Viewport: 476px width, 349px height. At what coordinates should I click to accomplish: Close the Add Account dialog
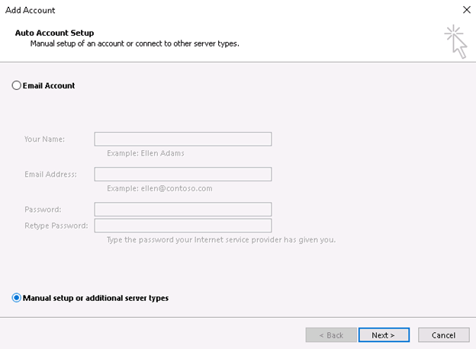[467, 10]
